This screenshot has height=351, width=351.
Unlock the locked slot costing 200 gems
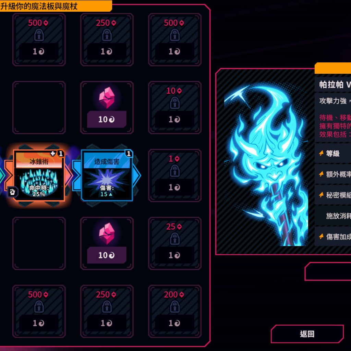click(x=174, y=311)
